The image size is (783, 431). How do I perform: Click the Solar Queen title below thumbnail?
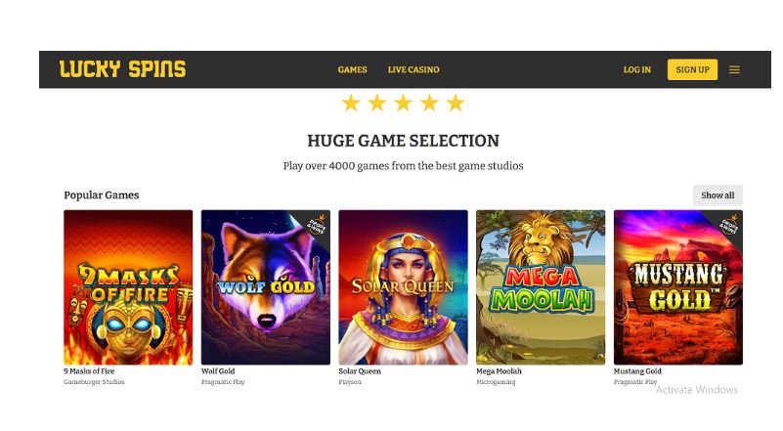(360, 371)
